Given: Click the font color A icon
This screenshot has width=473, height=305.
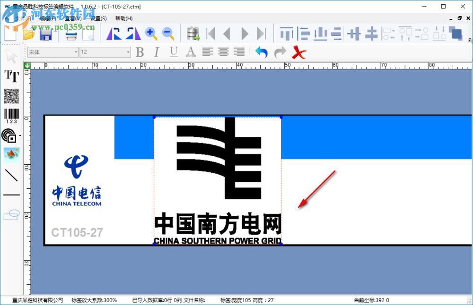Looking at the screenshot, I should pyautogui.click(x=190, y=52).
